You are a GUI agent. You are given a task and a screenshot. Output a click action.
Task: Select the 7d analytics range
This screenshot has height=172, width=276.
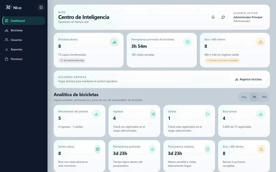pyautogui.click(x=254, y=97)
